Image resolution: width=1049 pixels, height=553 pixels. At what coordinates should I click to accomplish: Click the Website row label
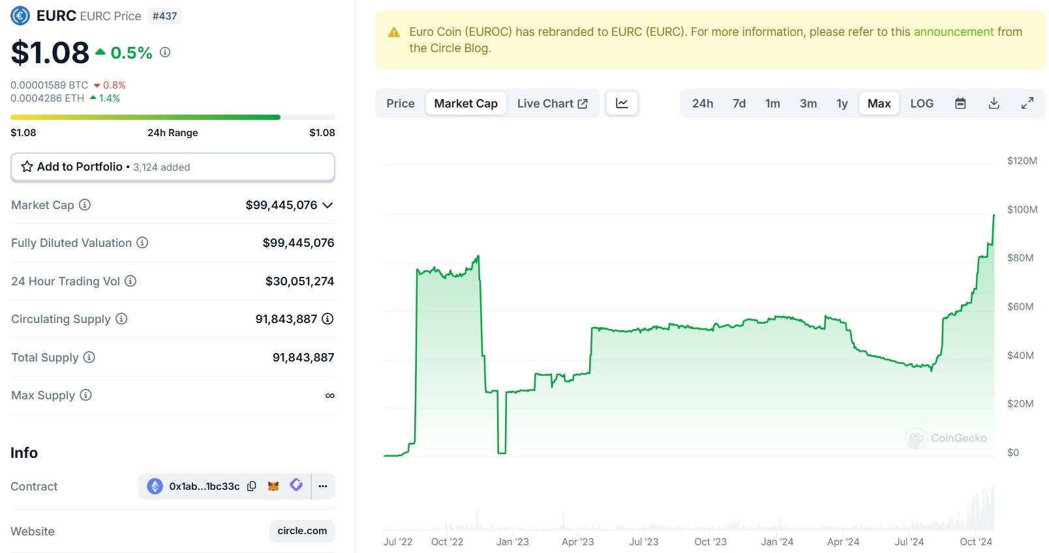click(33, 532)
